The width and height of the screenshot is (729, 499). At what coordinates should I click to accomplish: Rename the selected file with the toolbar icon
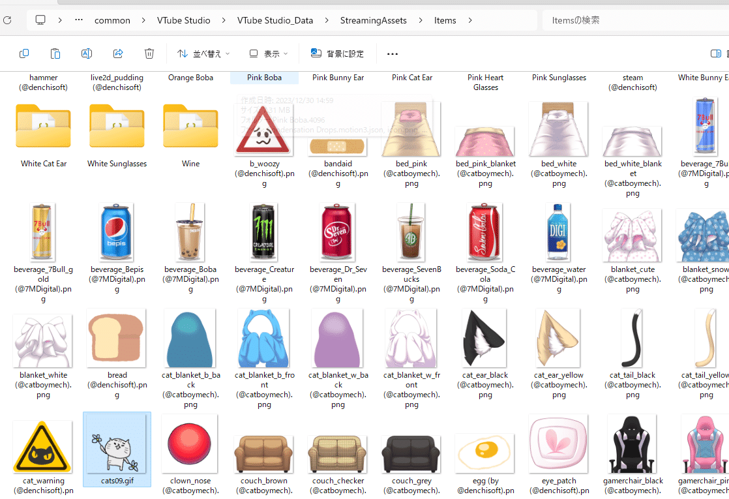(x=87, y=53)
